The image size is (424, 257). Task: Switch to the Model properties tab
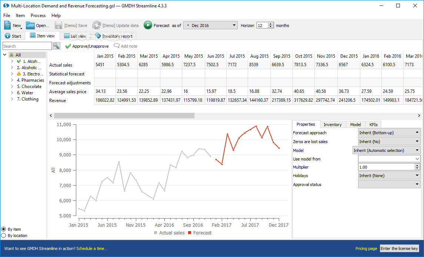pyautogui.click(x=355, y=125)
